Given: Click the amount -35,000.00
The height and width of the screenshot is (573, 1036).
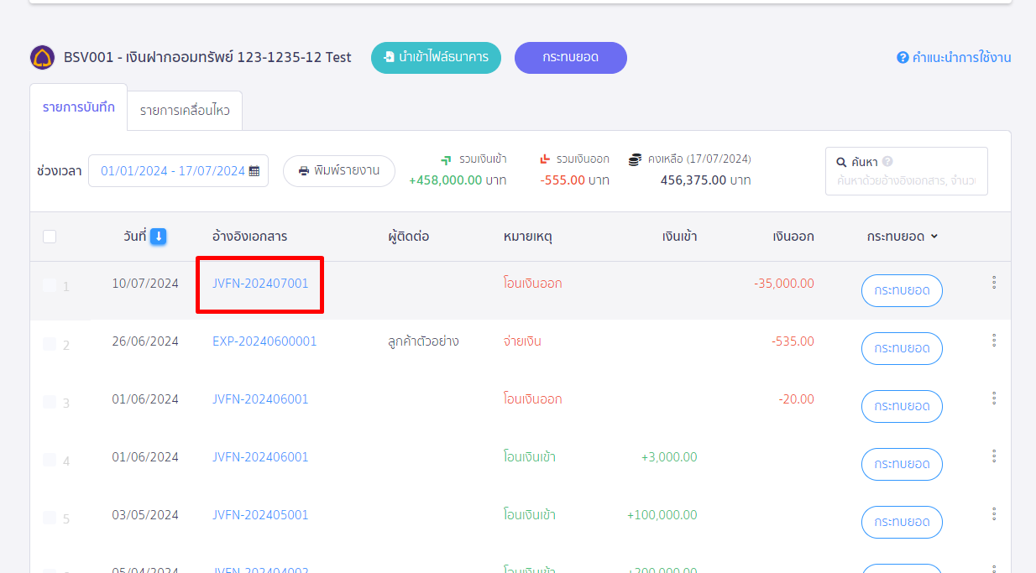Looking at the screenshot, I should (784, 284).
